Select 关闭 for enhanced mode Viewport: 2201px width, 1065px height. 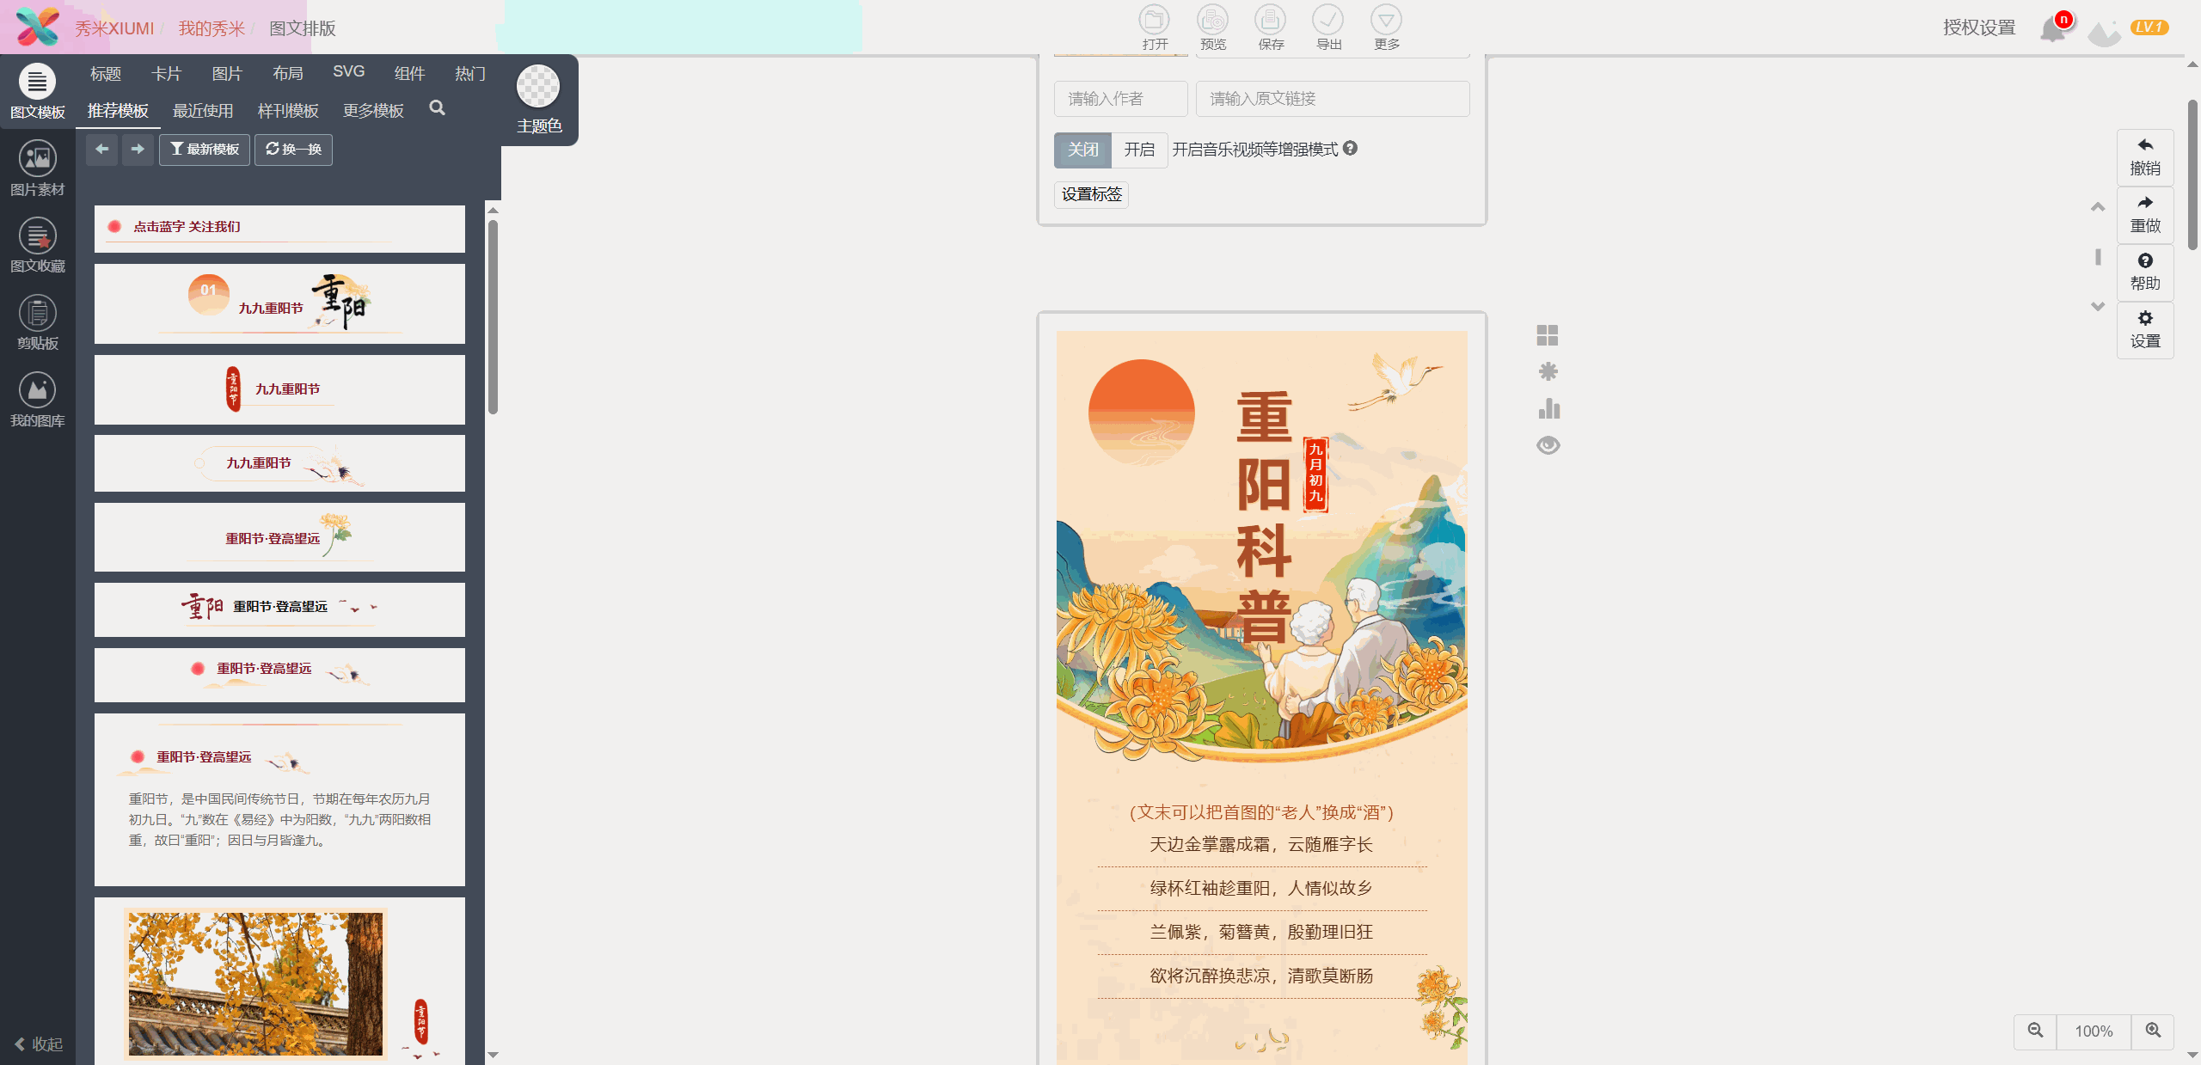pyautogui.click(x=1082, y=150)
